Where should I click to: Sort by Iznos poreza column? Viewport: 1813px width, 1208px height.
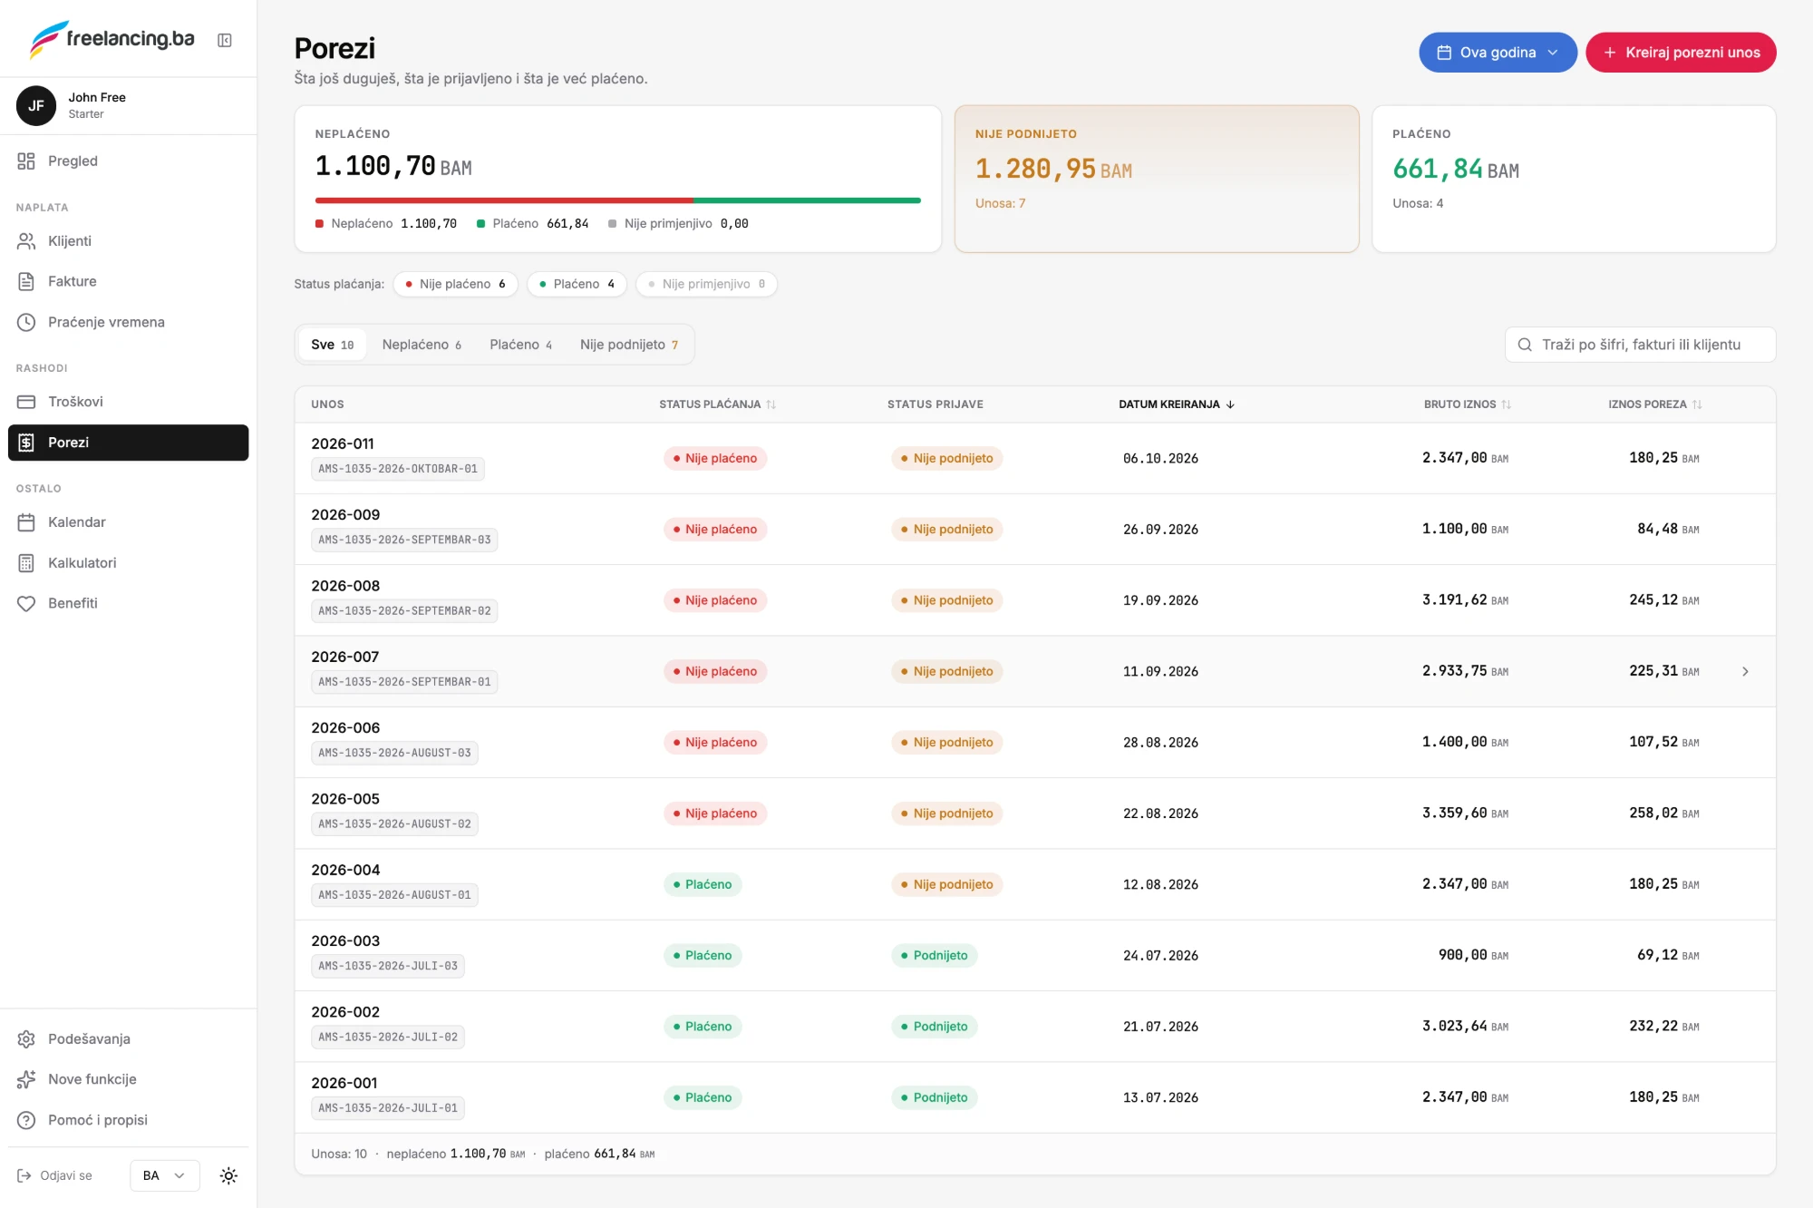tap(1655, 404)
